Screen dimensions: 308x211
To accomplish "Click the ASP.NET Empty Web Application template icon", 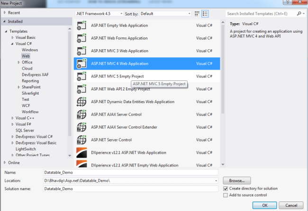I will pyautogui.click(x=82, y=26).
